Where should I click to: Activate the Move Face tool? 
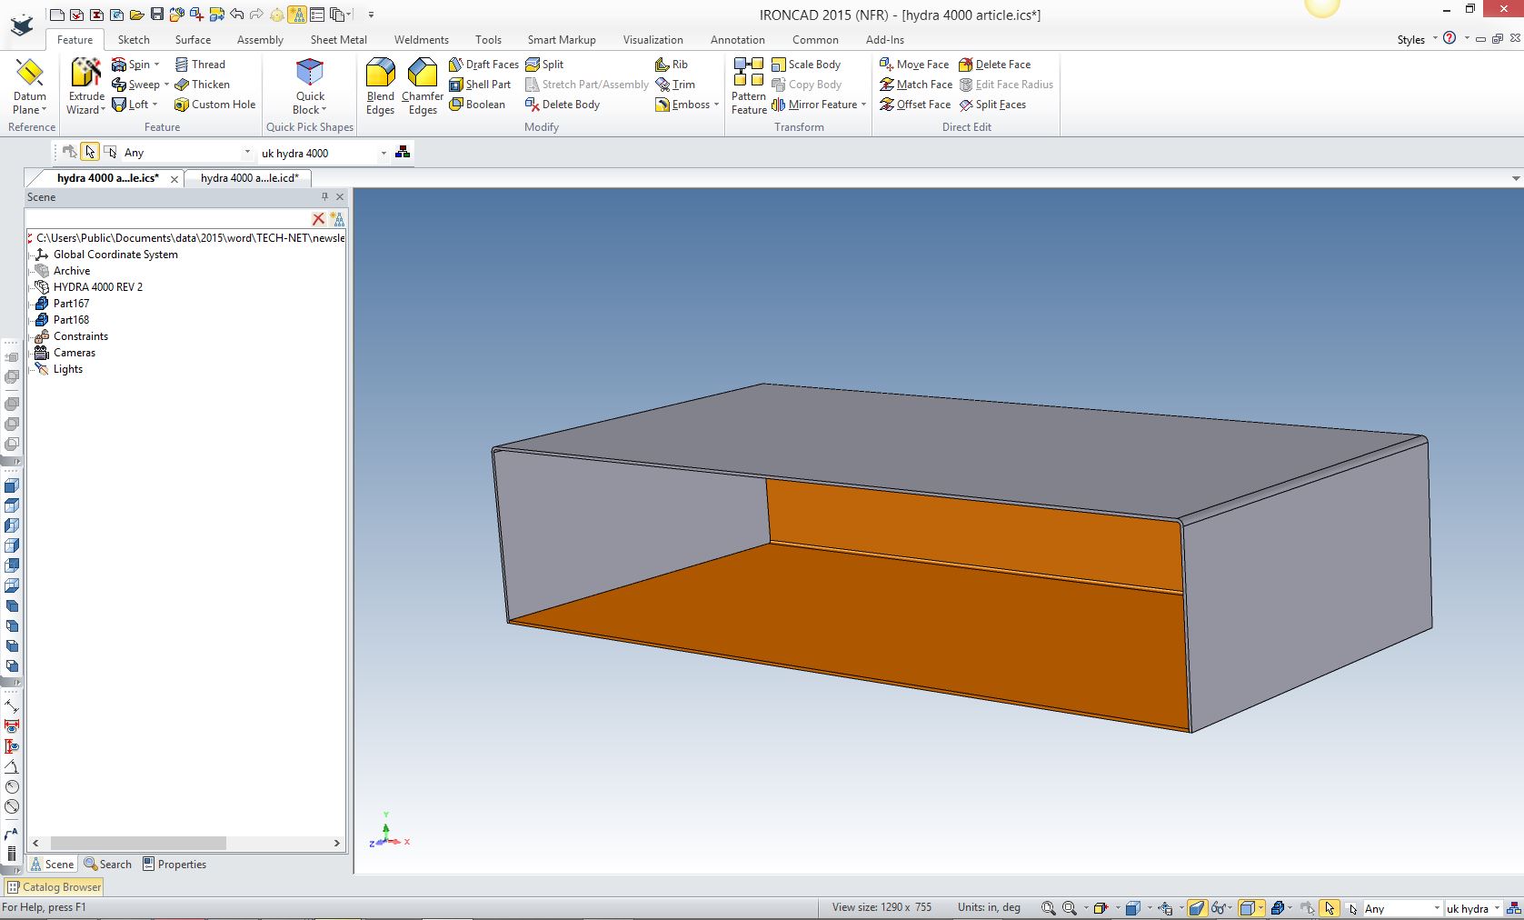(x=914, y=65)
